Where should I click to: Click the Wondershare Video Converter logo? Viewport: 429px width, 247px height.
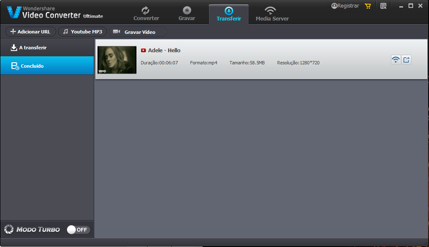click(x=55, y=12)
